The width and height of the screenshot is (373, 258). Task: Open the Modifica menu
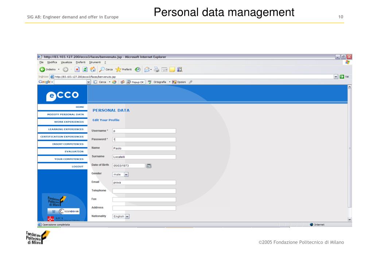click(52, 62)
